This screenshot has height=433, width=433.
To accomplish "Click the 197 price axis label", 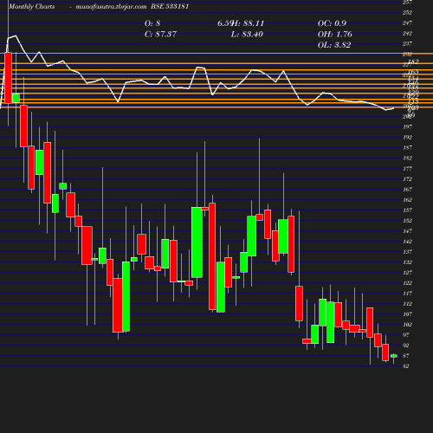I will coord(407,127).
